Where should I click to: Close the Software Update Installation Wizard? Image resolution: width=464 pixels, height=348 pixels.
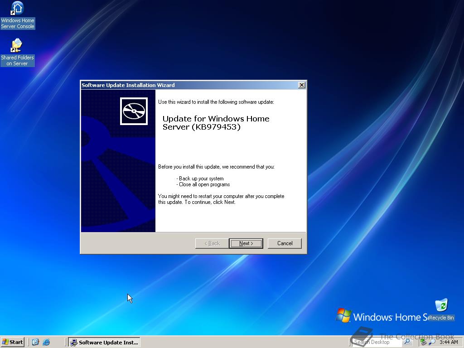click(x=301, y=85)
